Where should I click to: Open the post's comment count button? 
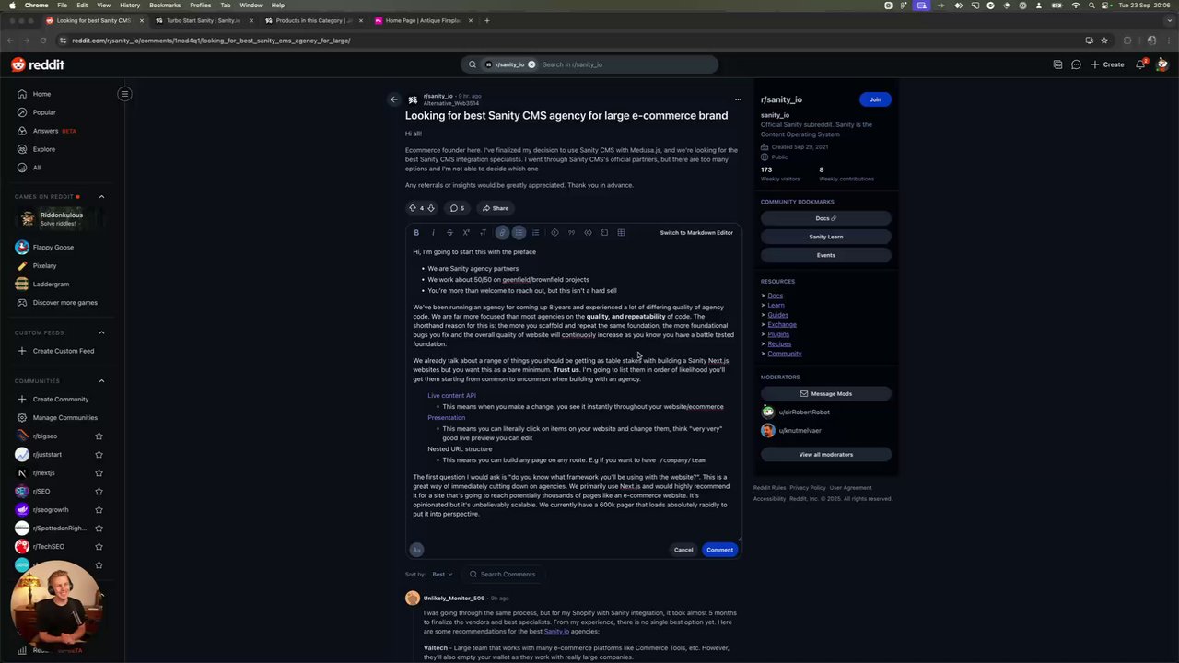[457, 208]
